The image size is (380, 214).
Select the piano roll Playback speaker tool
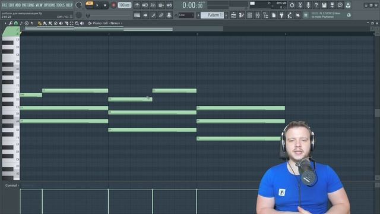point(82,23)
